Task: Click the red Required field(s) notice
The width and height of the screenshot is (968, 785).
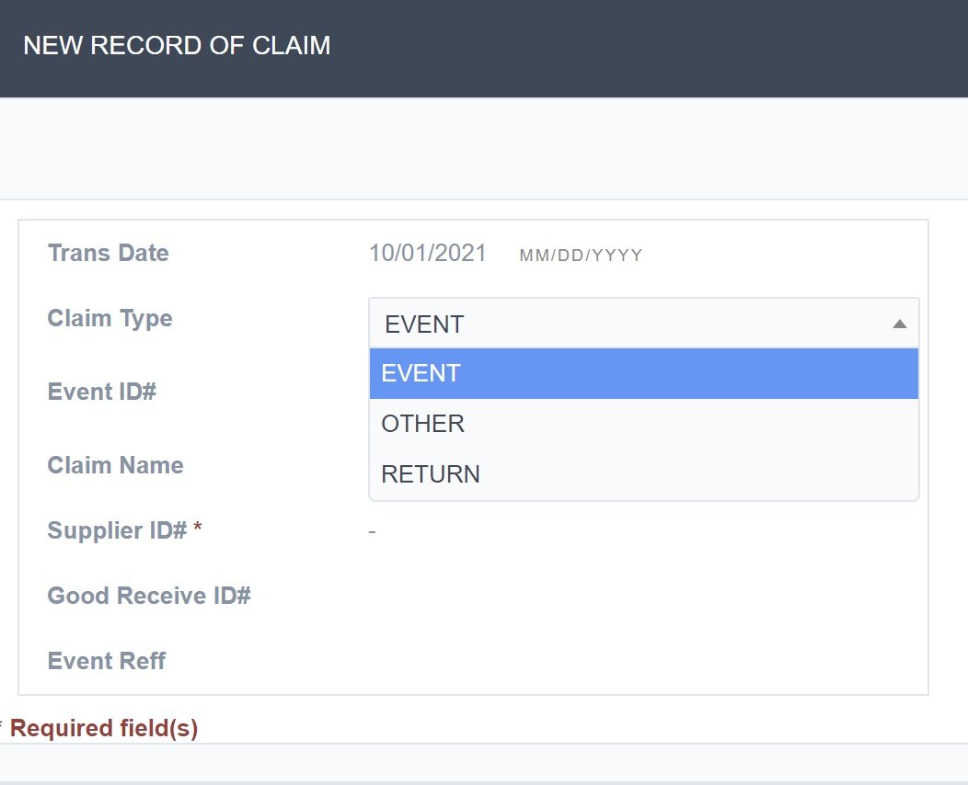Action: pyautogui.click(x=104, y=729)
